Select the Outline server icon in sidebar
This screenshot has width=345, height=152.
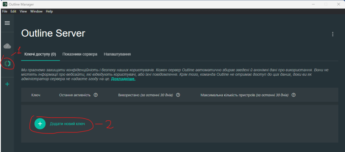[7, 63]
